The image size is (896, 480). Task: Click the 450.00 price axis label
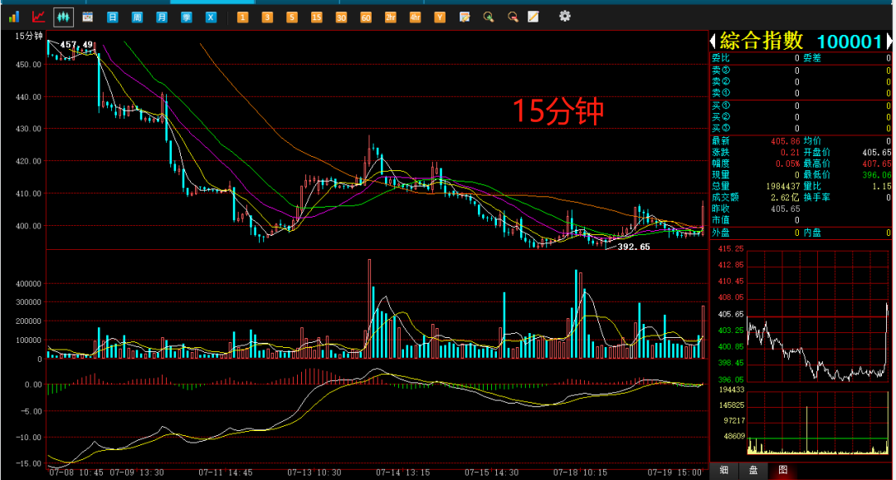coord(27,65)
